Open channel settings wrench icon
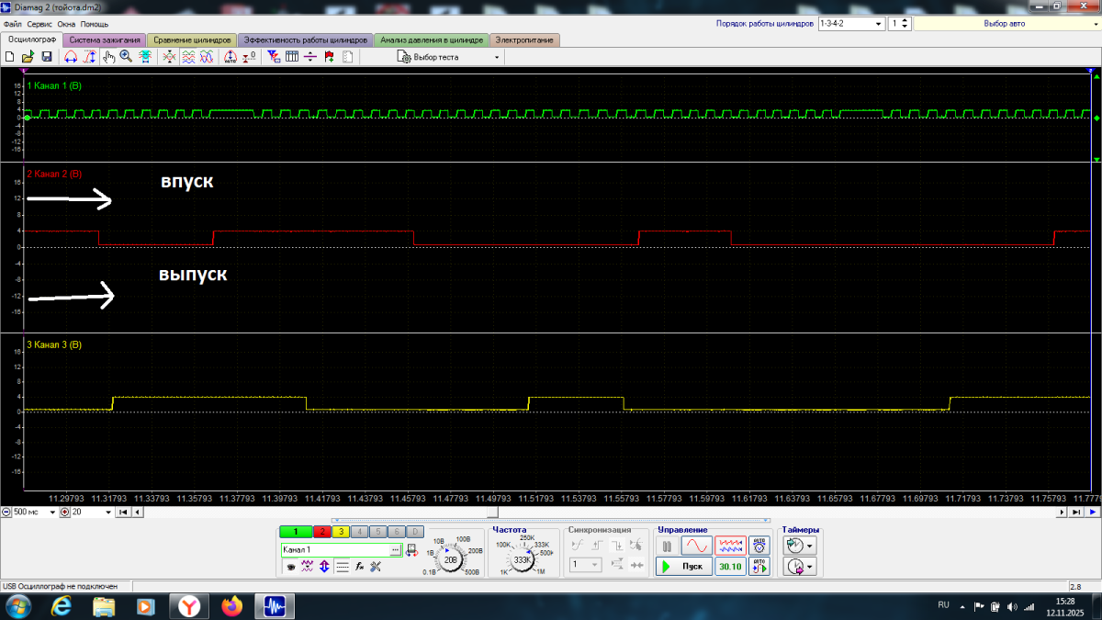 [x=376, y=567]
